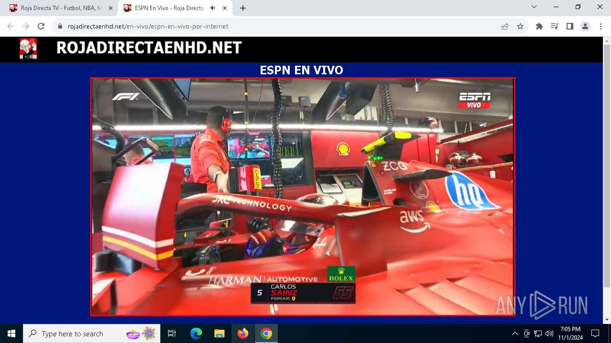Image resolution: width=611 pixels, height=343 pixels.
Task: Share this page icon
Action: (x=505, y=27)
